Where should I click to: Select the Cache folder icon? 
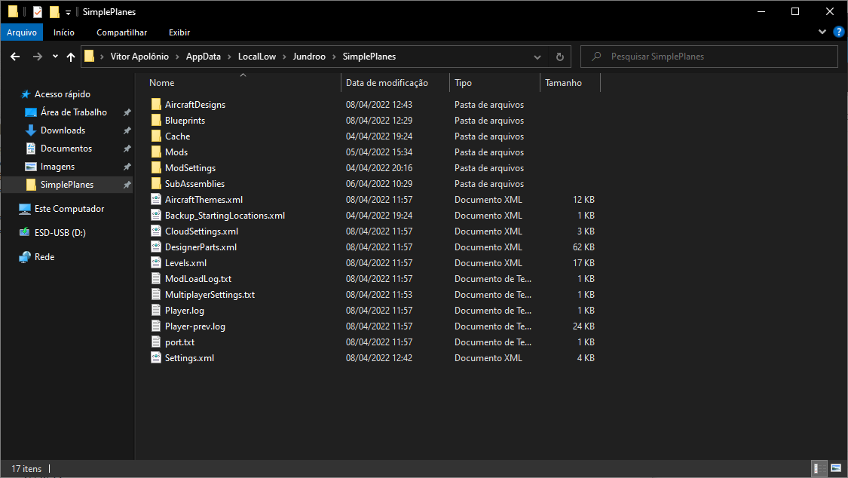pos(156,136)
